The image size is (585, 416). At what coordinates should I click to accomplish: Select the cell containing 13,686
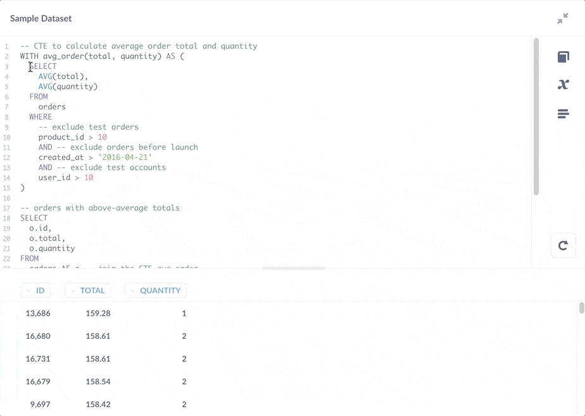[x=38, y=313]
